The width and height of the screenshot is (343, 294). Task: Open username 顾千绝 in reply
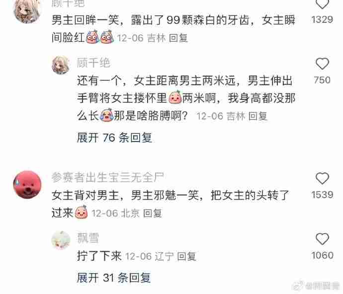93,63
